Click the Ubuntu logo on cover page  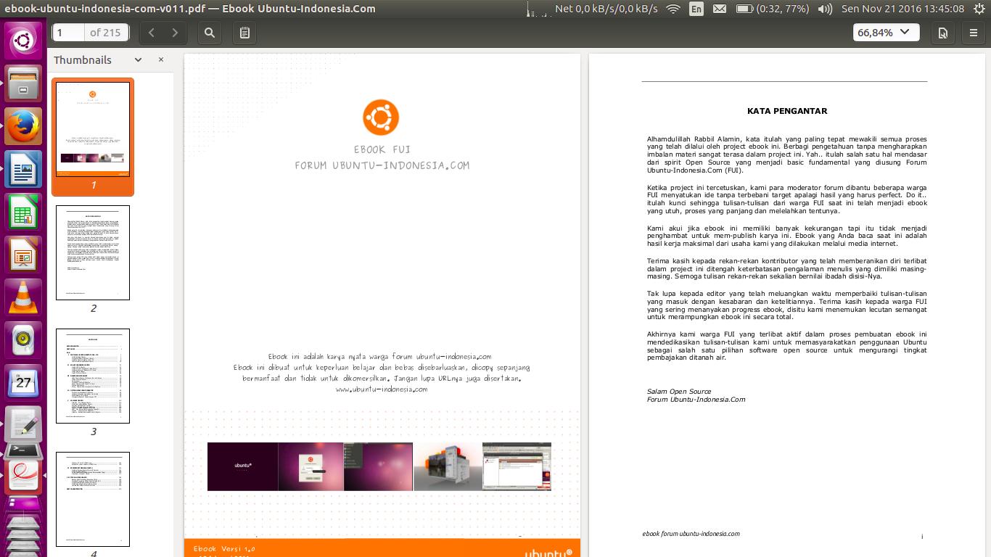coord(381,117)
